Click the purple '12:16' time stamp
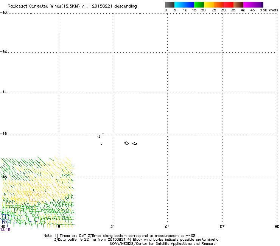Viewport: 280px width, 246px height. click(x=5, y=230)
